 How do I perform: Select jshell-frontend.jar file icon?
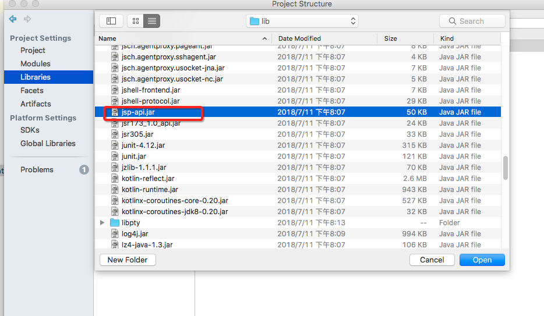(115, 90)
